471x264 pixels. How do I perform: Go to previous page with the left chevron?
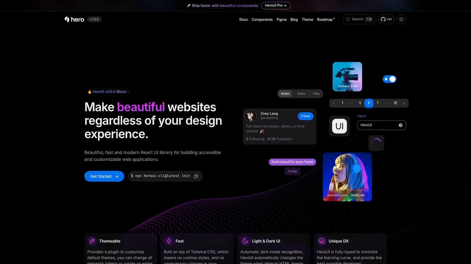tap(334, 103)
